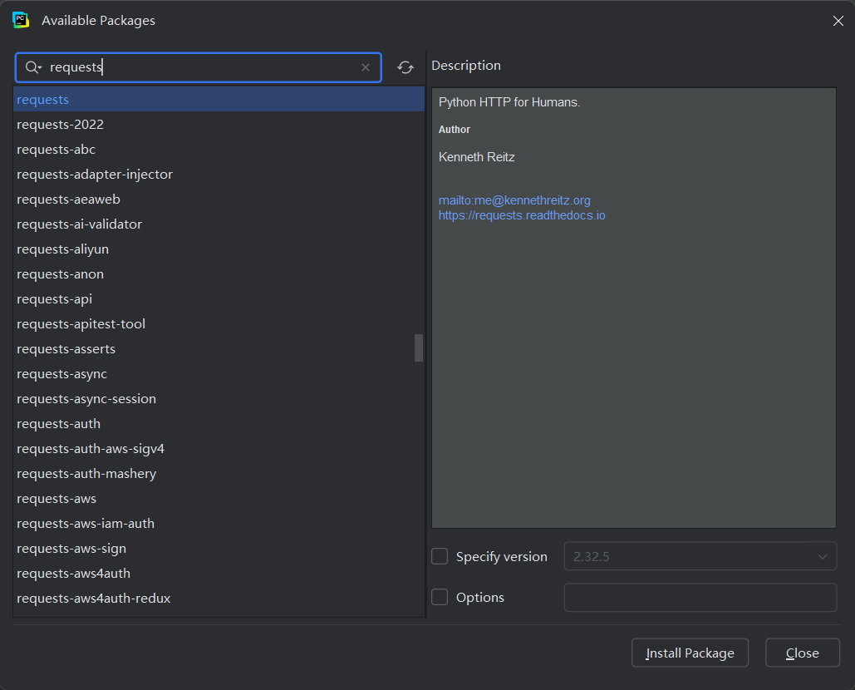Select requests-anon package
Viewport: 855px width, 690px height.
pos(219,274)
